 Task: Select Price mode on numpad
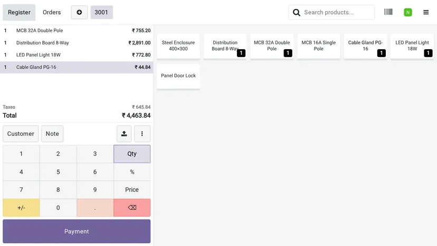coord(132,190)
